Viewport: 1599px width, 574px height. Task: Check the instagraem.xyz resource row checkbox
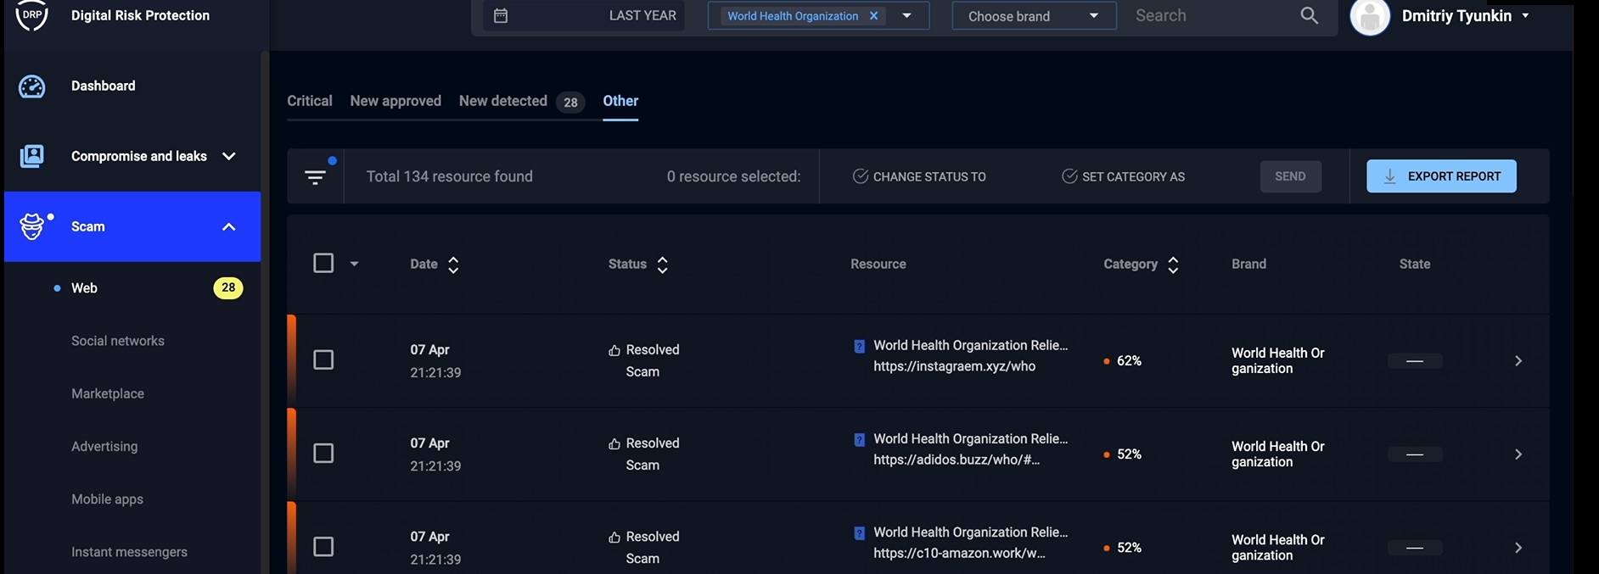[323, 360]
